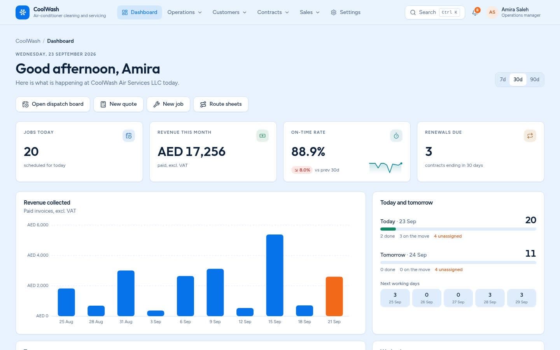Click the revenue banknote icon
The image size is (560, 350).
coord(262,136)
